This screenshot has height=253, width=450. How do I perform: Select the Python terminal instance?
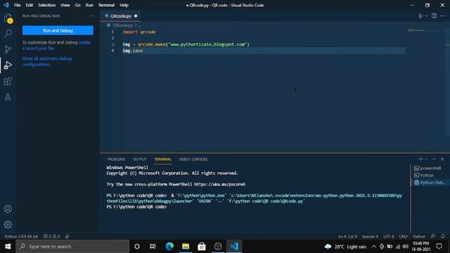[425, 175]
